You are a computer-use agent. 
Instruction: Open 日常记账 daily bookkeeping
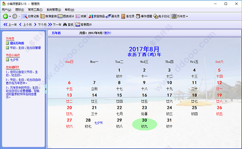tap(31, 16)
